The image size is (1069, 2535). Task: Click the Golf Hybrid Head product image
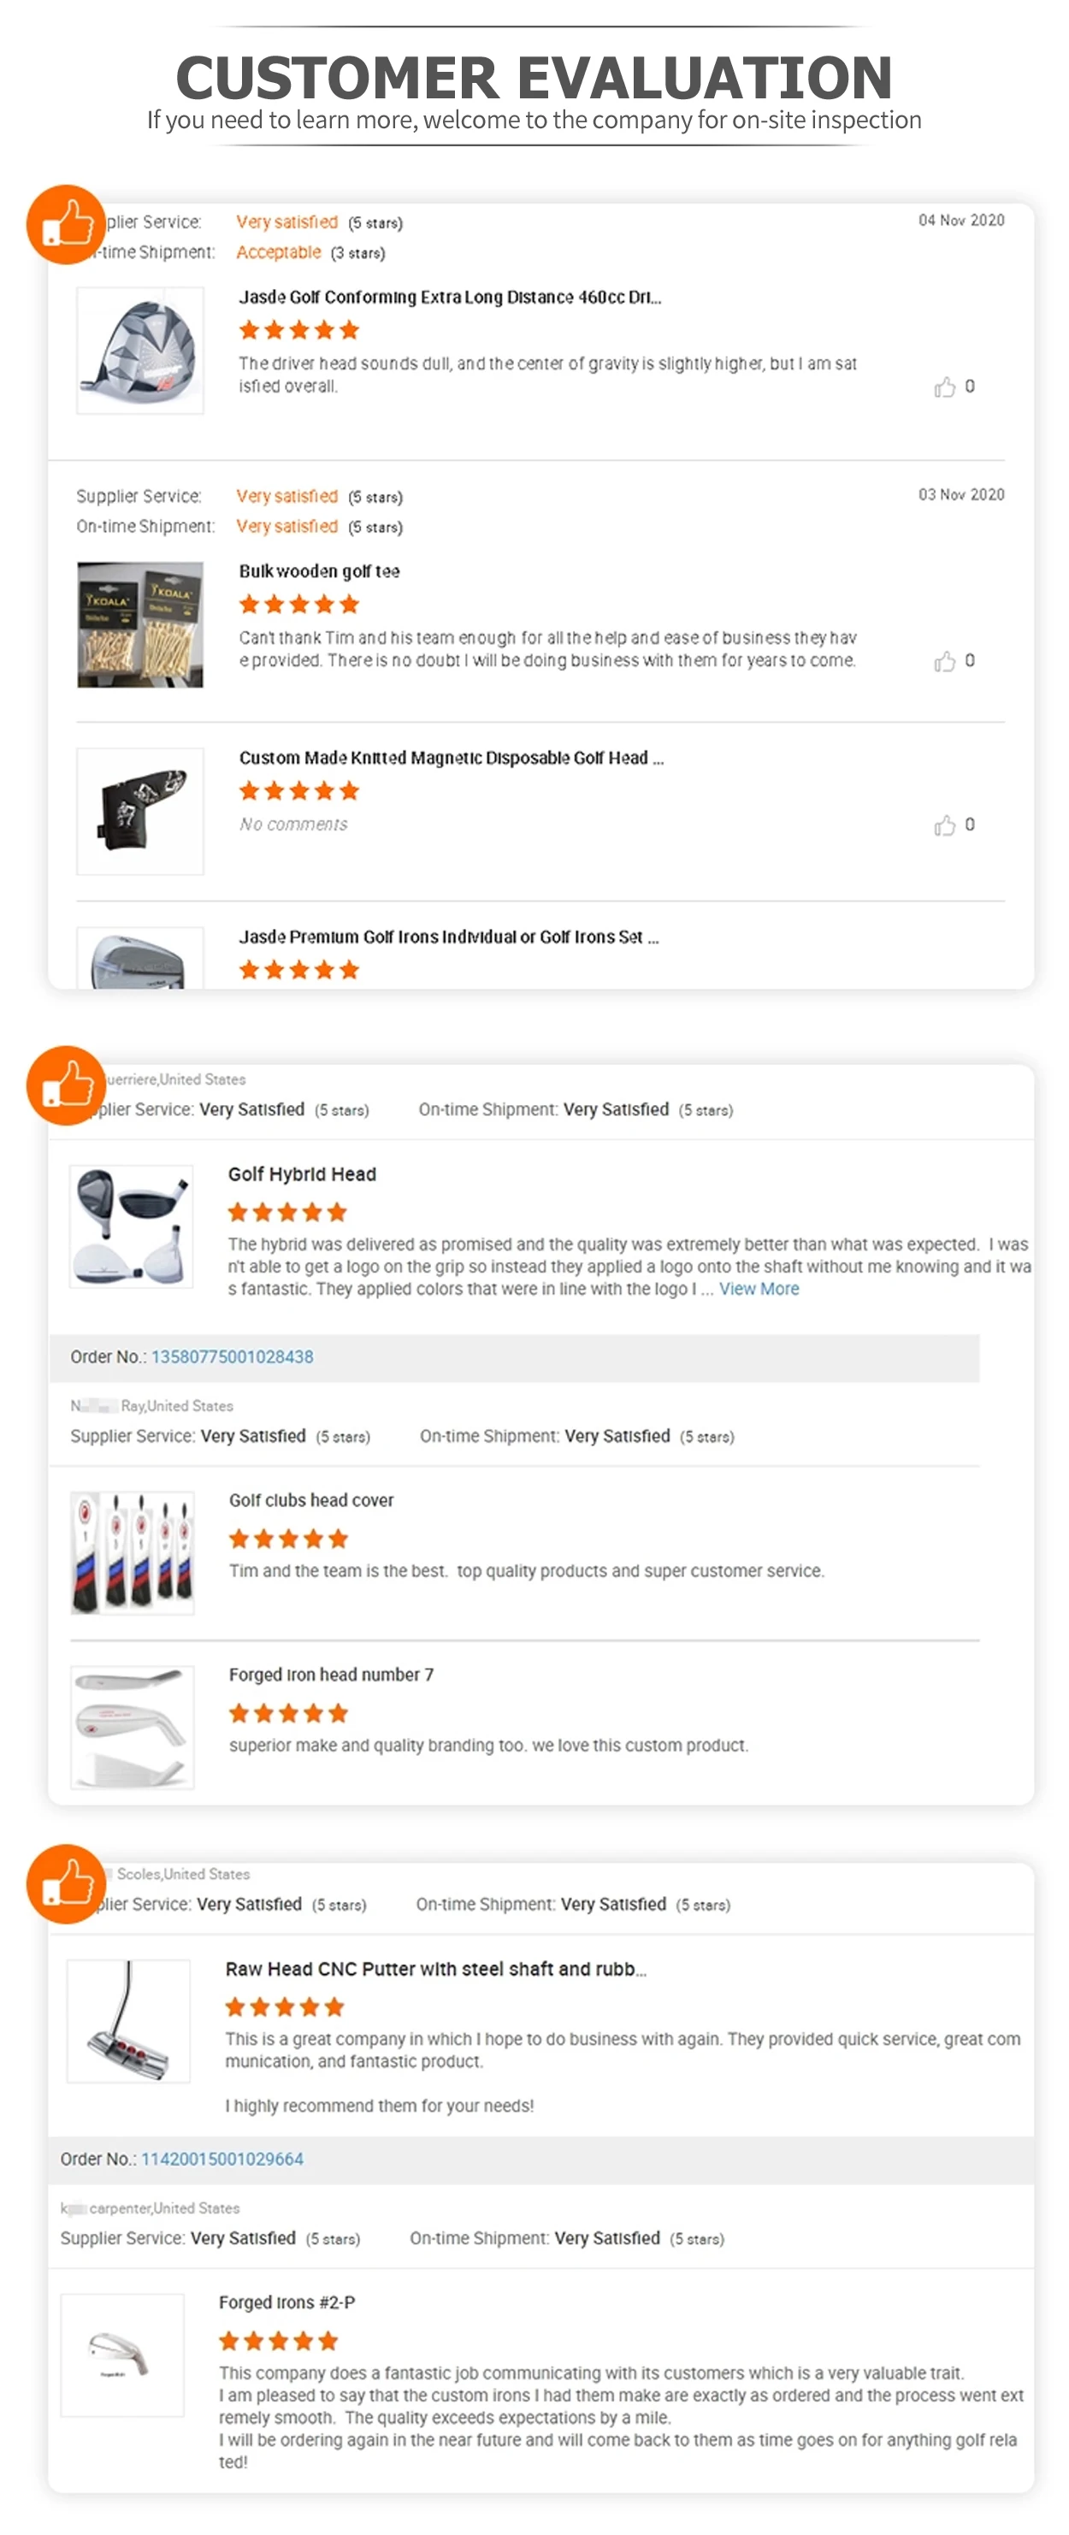coord(131,1227)
